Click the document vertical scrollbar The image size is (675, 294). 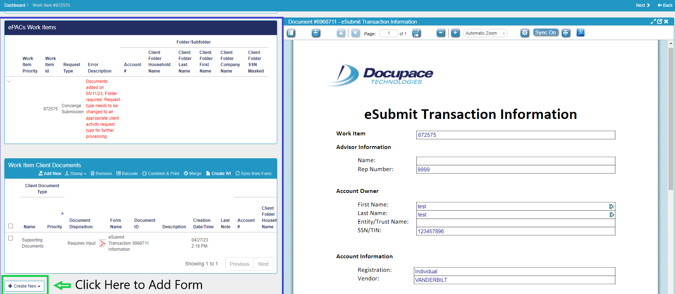pyautogui.click(x=671, y=119)
